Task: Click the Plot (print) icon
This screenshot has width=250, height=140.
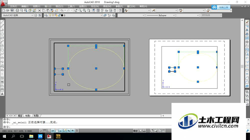Action: tap(17, 10)
